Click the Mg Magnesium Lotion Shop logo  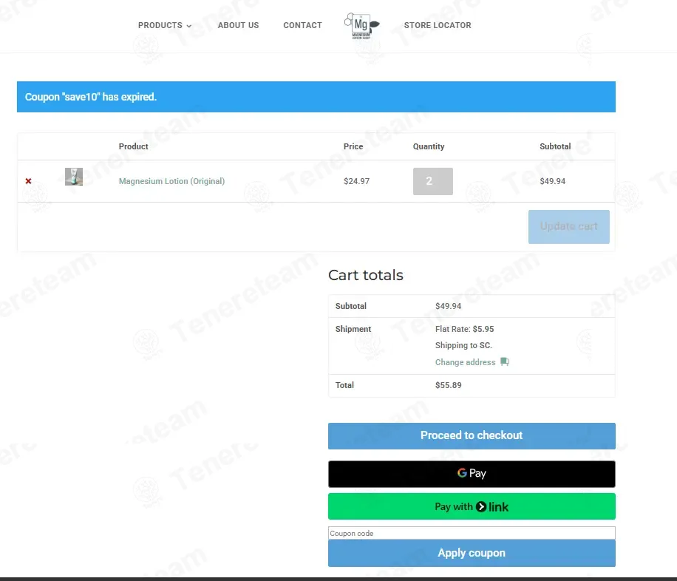(362, 26)
